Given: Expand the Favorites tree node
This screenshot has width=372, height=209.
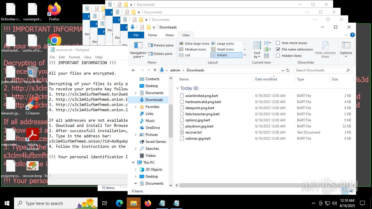Looking at the screenshot, I should pyautogui.click(x=136, y=107).
